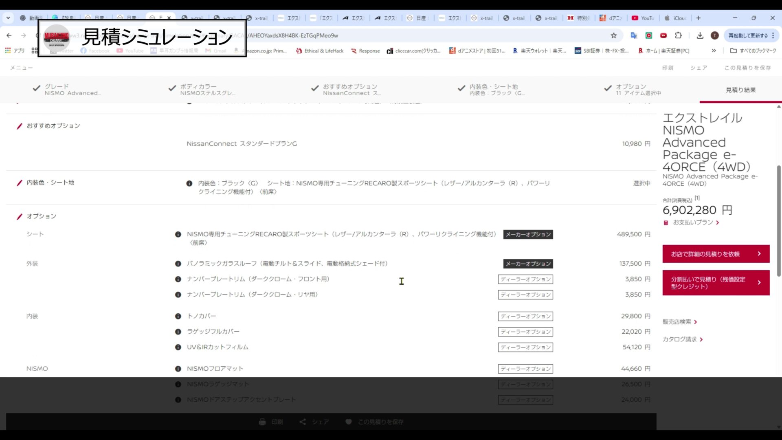Go to the オプション step with 11 items
782x440 pixels.
click(633, 90)
